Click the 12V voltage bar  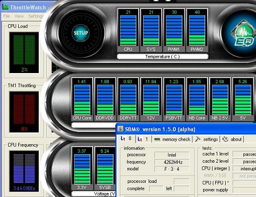151,99
